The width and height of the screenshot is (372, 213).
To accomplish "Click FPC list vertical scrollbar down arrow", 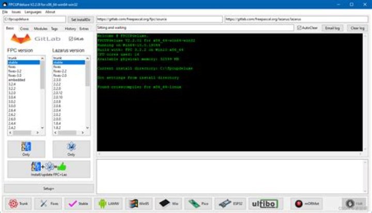I will coord(42,128).
